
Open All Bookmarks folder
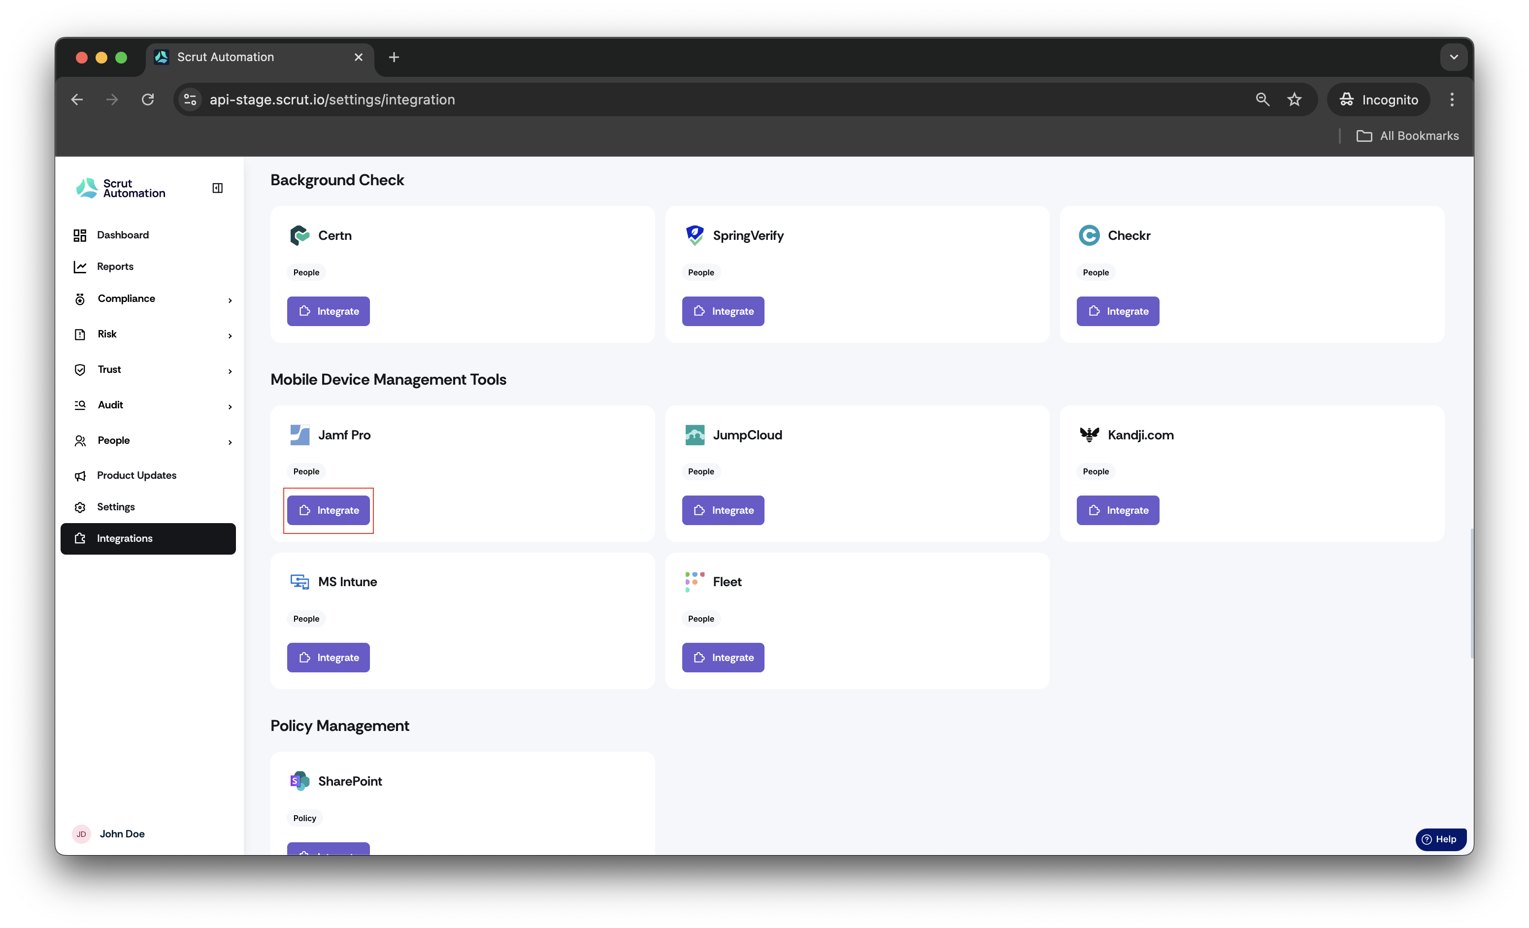click(x=1407, y=136)
